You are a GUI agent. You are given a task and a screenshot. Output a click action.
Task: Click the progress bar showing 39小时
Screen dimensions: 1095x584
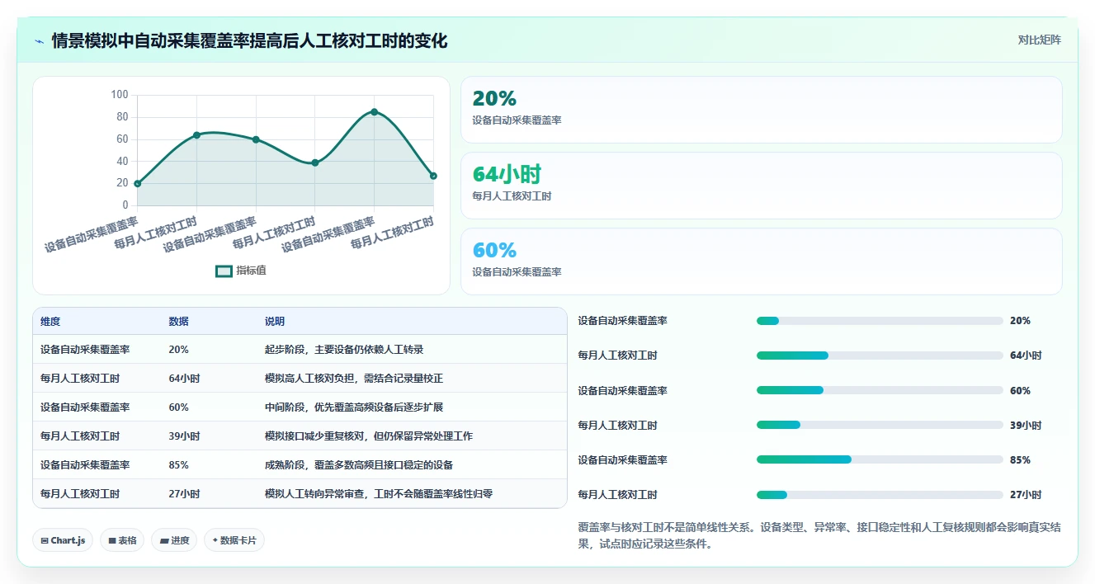point(880,426)
